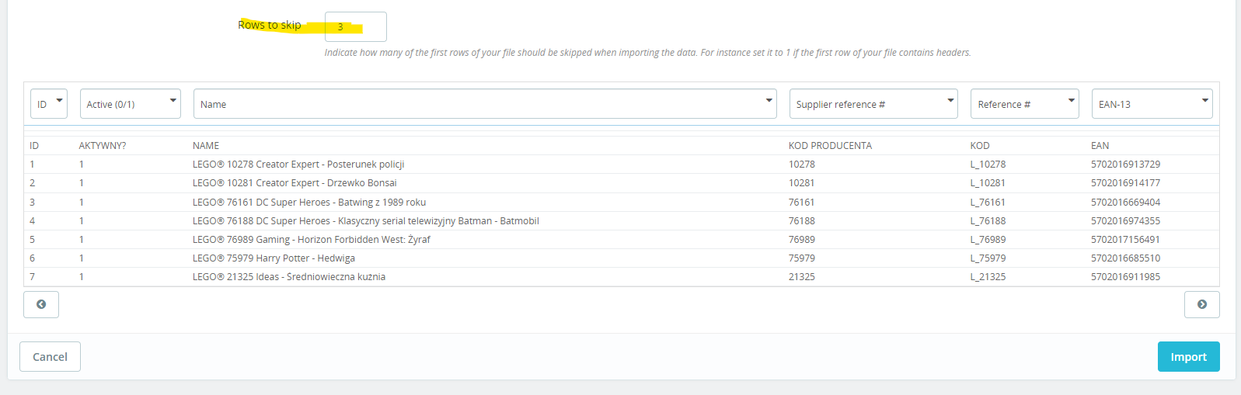Click EAN value 5702016974355
Viewport: 1241px width, 395px height.
coord(1125,221)
